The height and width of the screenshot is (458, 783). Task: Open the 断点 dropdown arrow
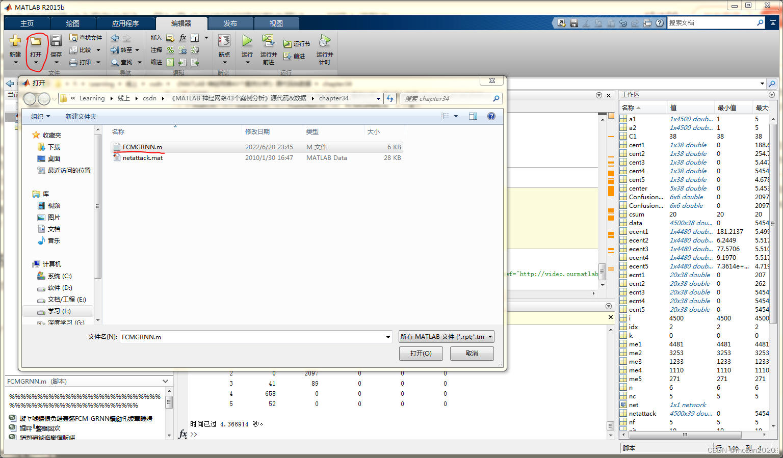point(224,63)
